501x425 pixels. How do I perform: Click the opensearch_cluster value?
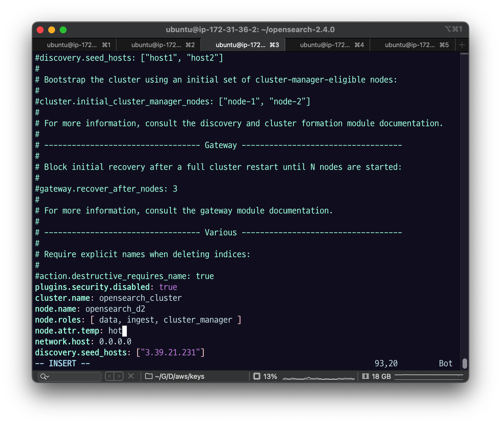(141, 298)
